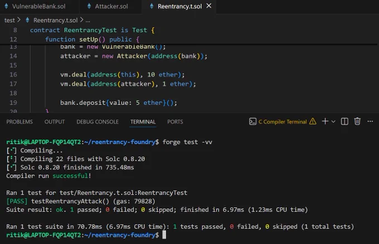This screenshot has height=244, width=379.
Task: Click the C Compiler Terminal label
Action: (x=283, y=122)
